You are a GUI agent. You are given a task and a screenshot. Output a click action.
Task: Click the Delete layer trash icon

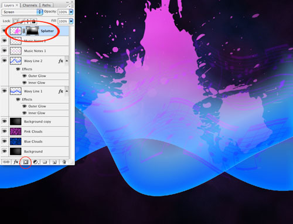[64, 162]
